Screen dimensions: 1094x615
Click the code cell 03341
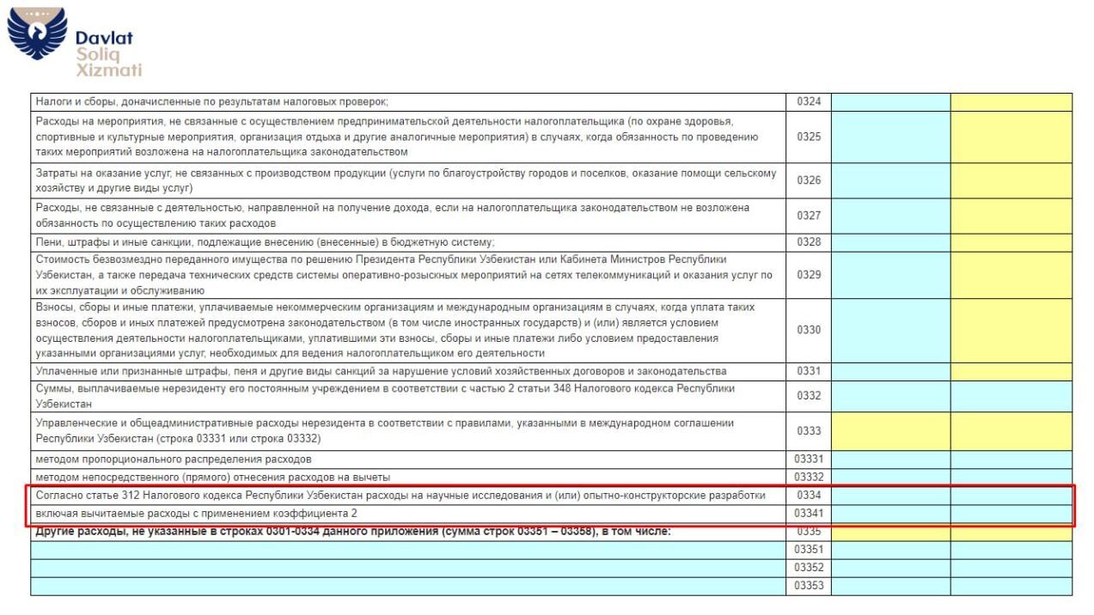808,514
